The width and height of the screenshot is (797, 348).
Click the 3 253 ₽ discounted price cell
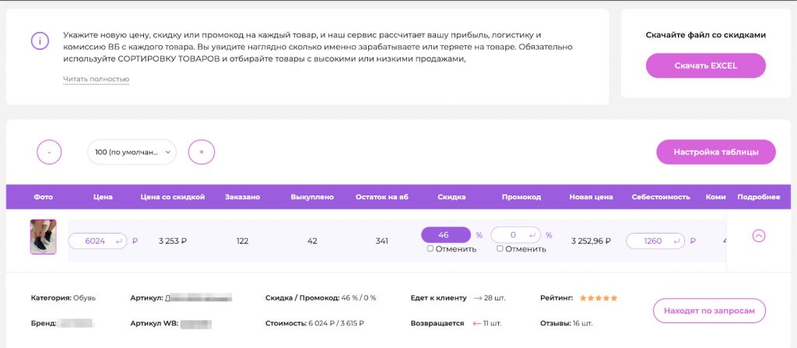pos(172,241)
